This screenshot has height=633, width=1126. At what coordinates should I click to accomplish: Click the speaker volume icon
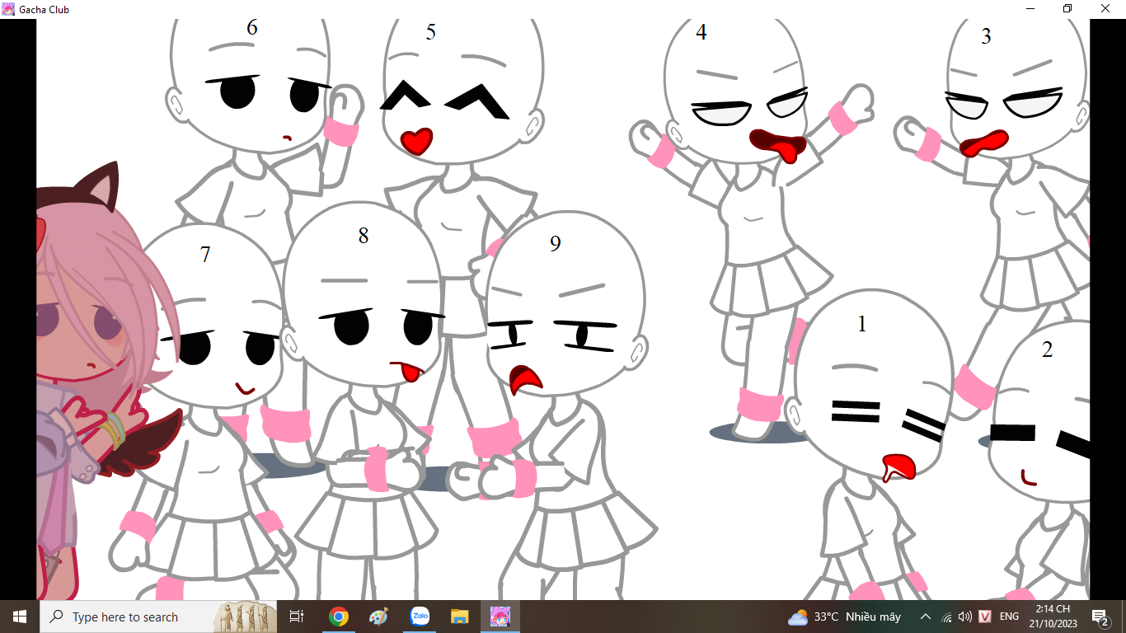965,617
